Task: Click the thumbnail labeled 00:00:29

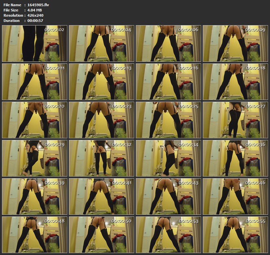Action: pyautogui.click(x=35, y=158)
